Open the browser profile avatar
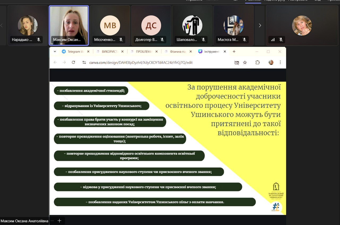Screen dimensions: 340x225 click(271, 62)
